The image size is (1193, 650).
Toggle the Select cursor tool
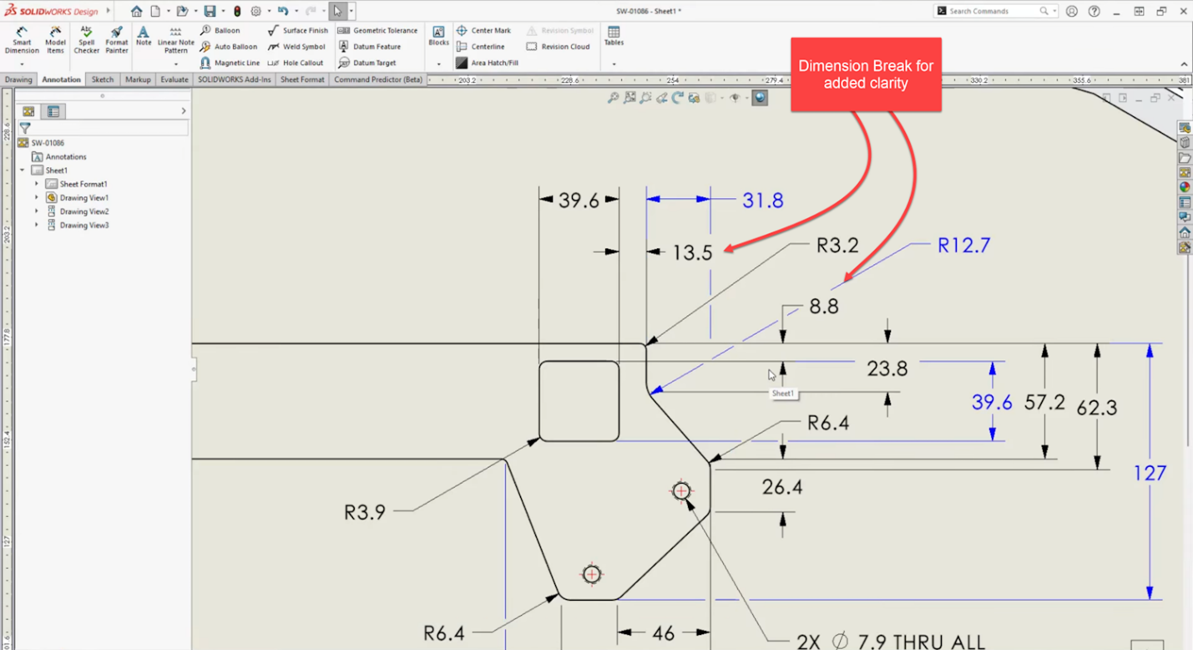click(x=337, y=12)
